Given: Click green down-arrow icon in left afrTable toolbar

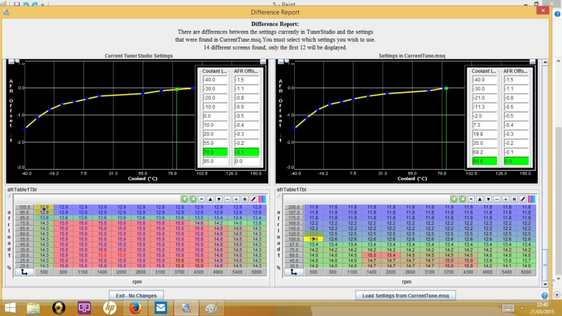Looking at the screenshot, I should tap(193, 199).
